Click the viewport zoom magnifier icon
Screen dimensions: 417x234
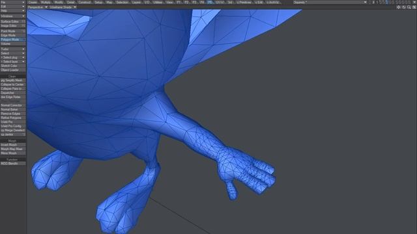point(409,7)
